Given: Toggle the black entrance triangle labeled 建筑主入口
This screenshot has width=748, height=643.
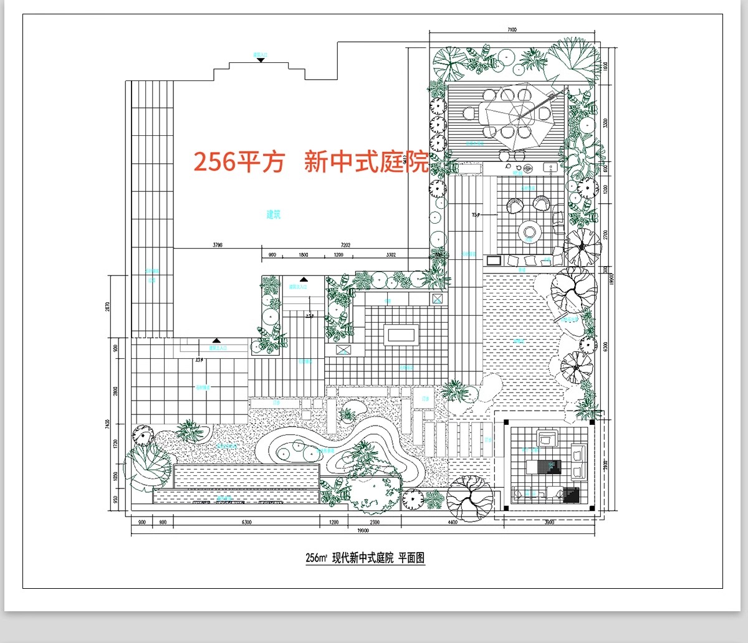Looking at the screenshot, I should coord(216,341).
